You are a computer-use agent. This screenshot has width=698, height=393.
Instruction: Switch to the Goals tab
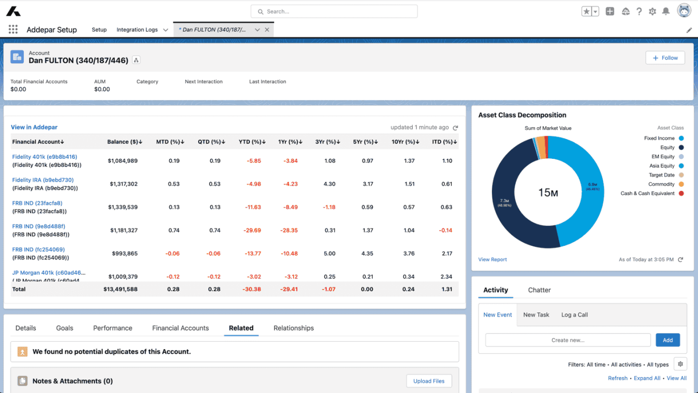pos(64,328)
